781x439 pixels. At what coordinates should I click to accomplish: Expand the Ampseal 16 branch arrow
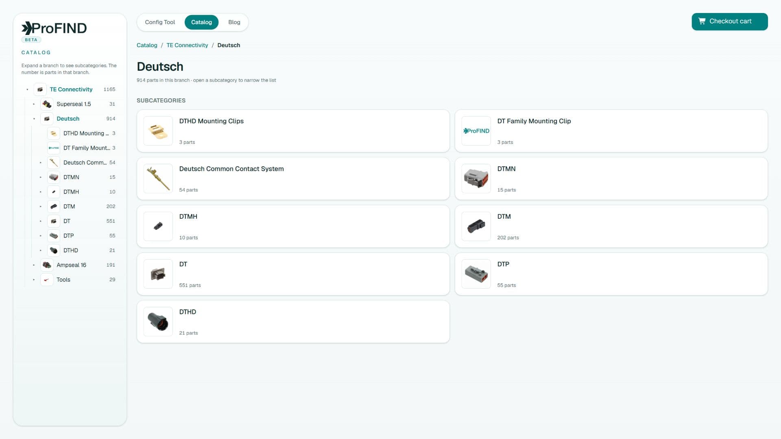[34, 265]
